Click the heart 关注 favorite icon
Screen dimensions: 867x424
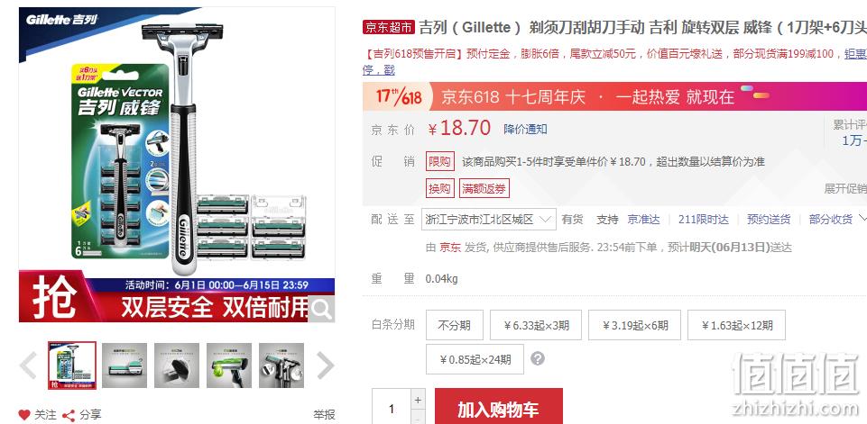pos(23,415)
